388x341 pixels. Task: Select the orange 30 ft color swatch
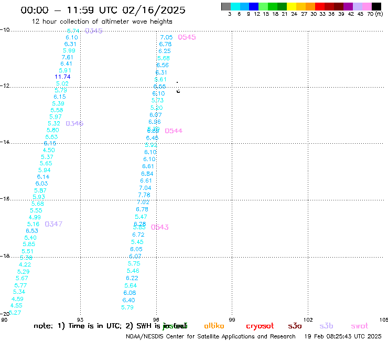click(310, 6)
